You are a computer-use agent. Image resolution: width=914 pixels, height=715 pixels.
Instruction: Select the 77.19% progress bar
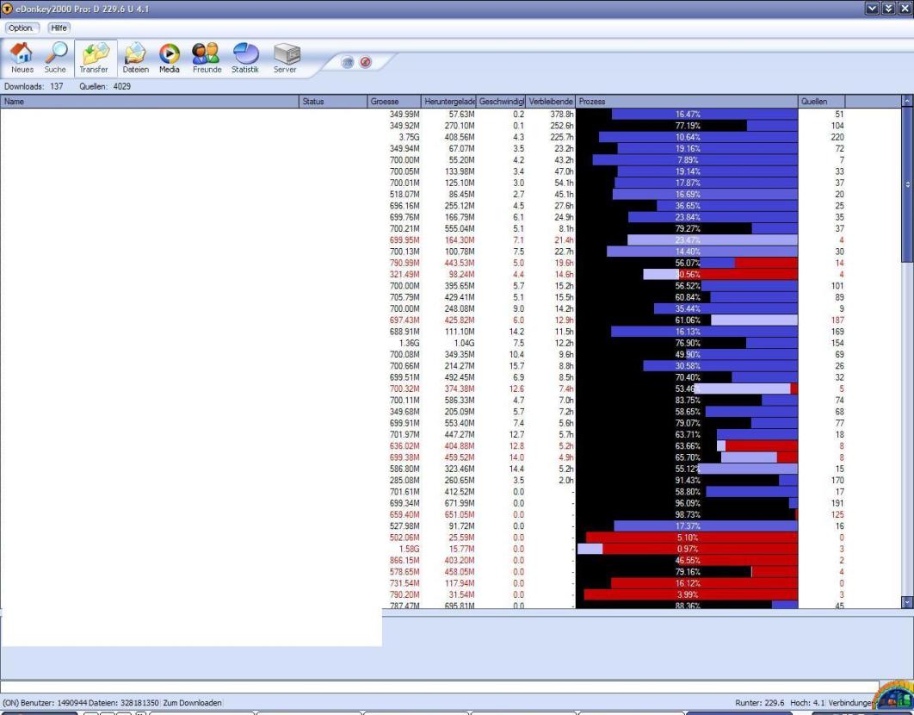coord(687,126)
